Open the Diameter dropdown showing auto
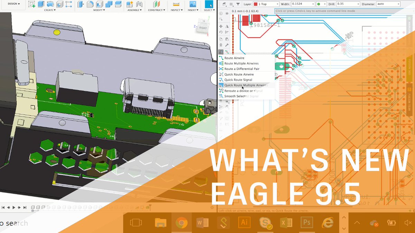The image size is (415, 233). click(x=388, y=4)
